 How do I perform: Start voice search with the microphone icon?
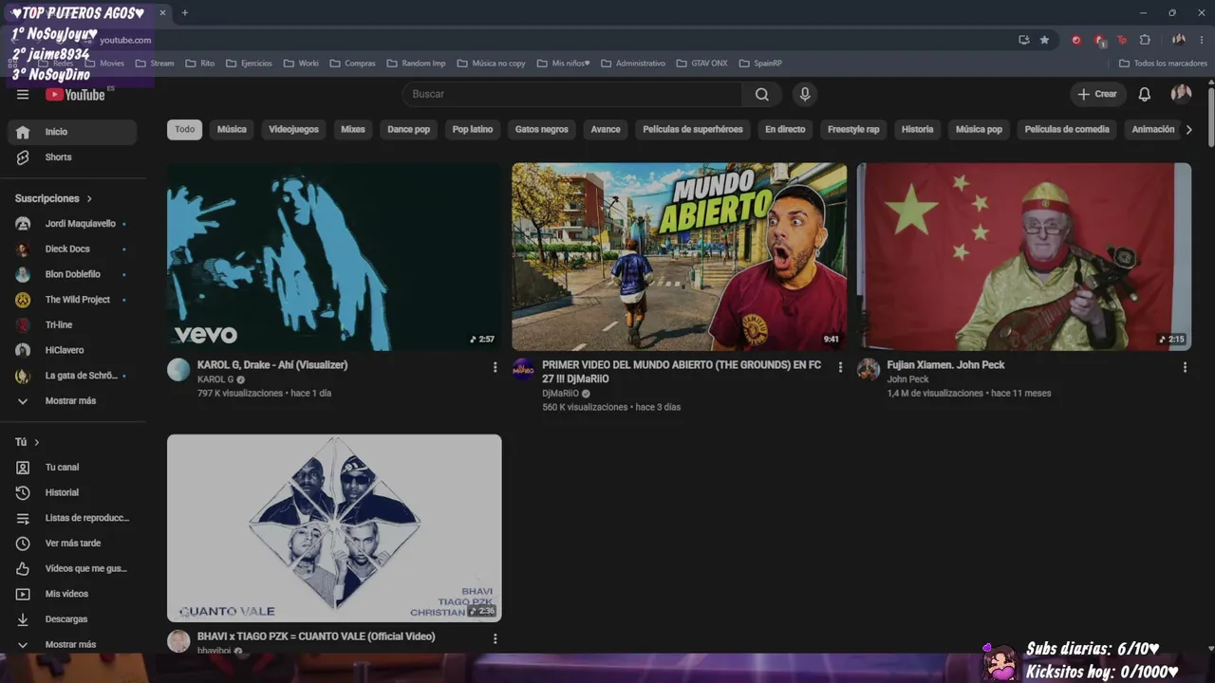click(805, 94)
